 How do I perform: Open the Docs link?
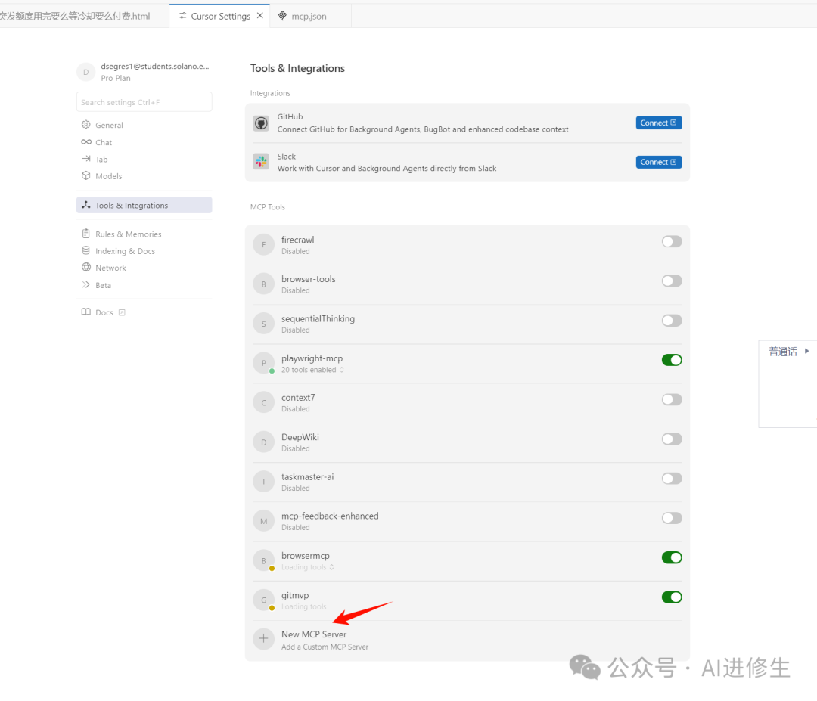pyautogui.click(x=104, y=312)
